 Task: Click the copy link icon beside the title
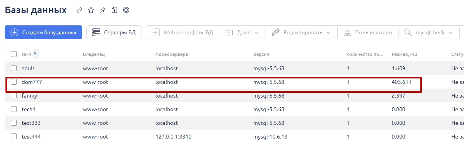[80, 10]
